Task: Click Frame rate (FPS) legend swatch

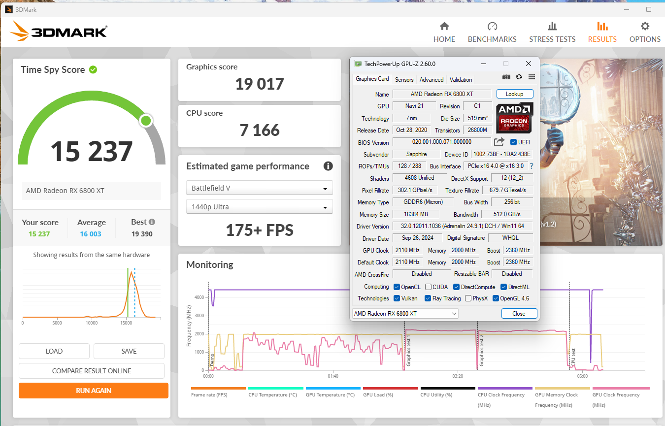Action: click(x=218, y=388)
